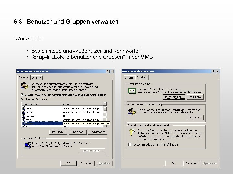Click the help question-mark button of the Erweitert-tab dialog
233x174 pixels.
213,71
